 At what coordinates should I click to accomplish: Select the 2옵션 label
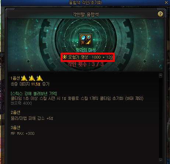15,112
